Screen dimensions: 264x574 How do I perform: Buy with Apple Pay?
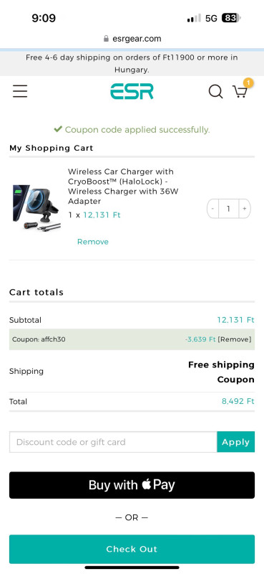coord(132,485)
